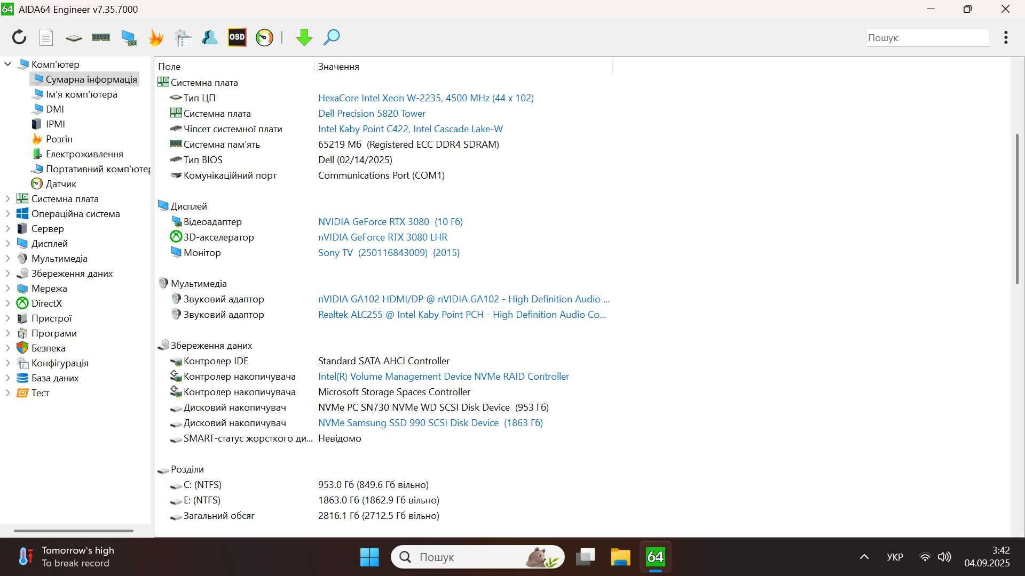Open NVMe Samsung SSD 990 link
This screenshot has width=1025, height=576.
pos(430,422)
